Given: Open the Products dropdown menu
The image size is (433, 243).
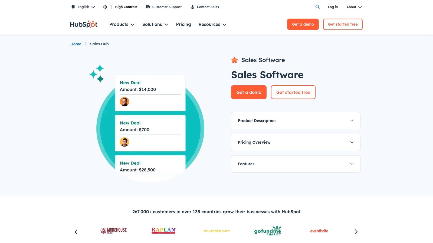Looking at the screenshot, I should [x=122, y=24].
